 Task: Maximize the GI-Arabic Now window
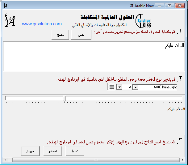pos(169,6)
